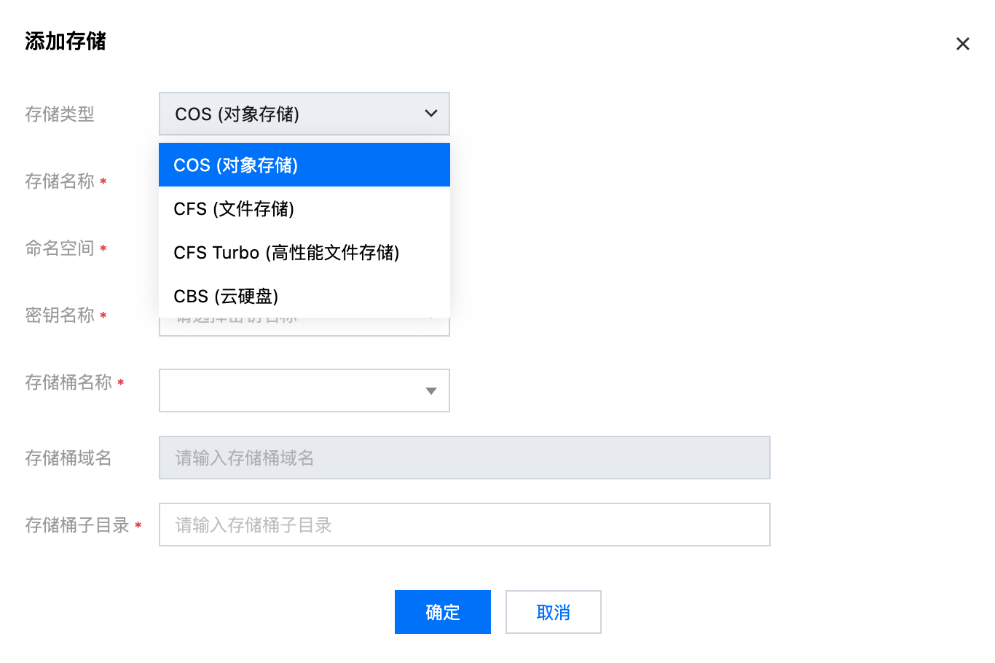Click the 命名空间 label text
Screen dimensions: 995x663
(60, 248)
